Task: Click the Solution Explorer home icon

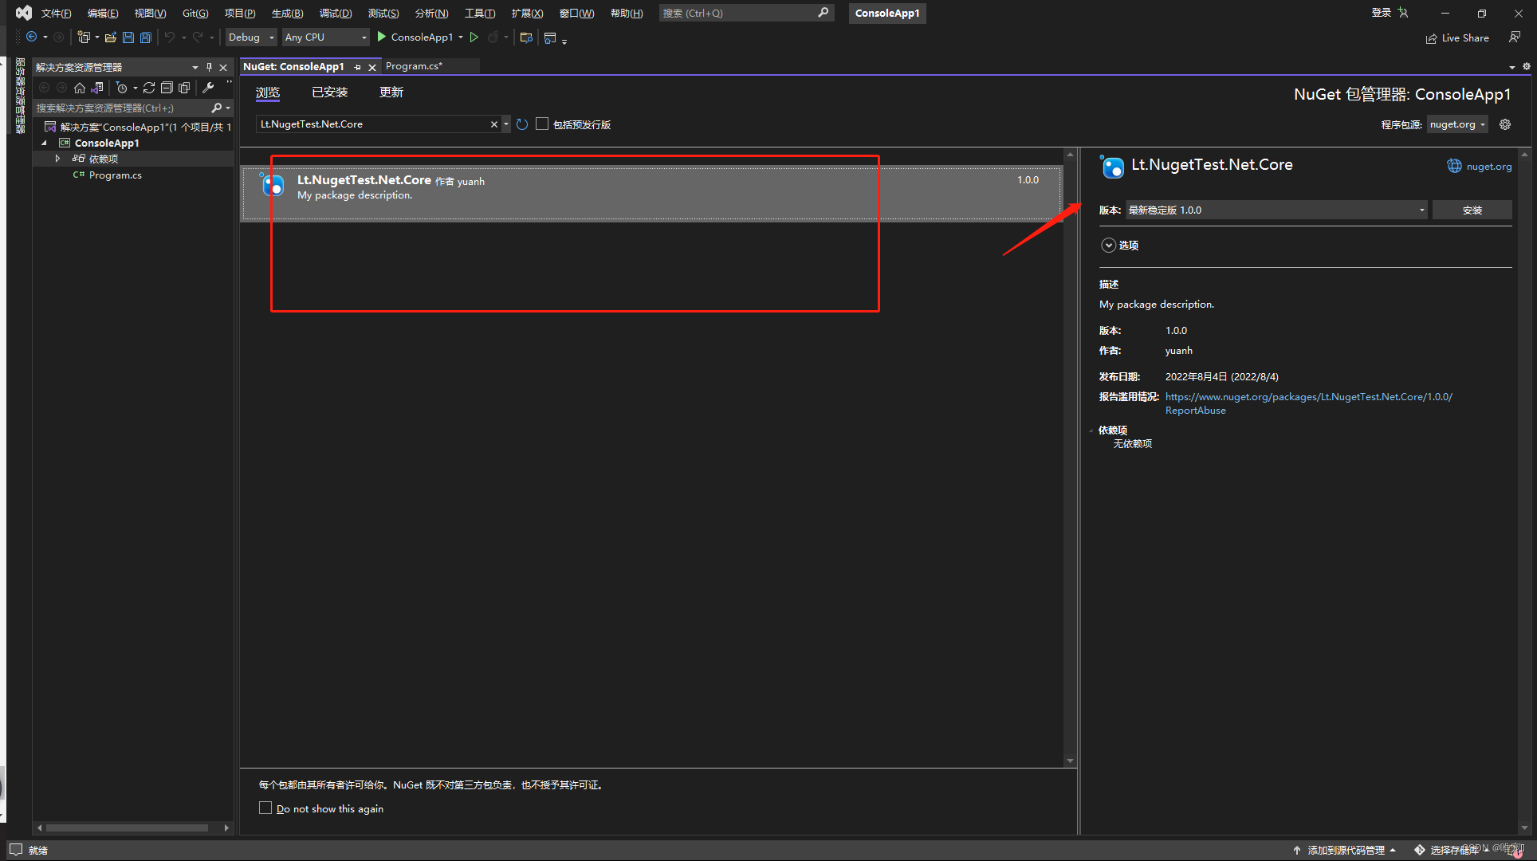Action: click(79, 88)
